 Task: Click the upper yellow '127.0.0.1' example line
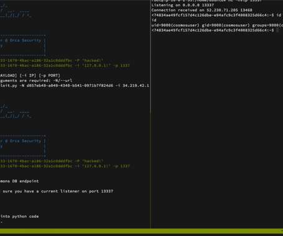[65, 66]
